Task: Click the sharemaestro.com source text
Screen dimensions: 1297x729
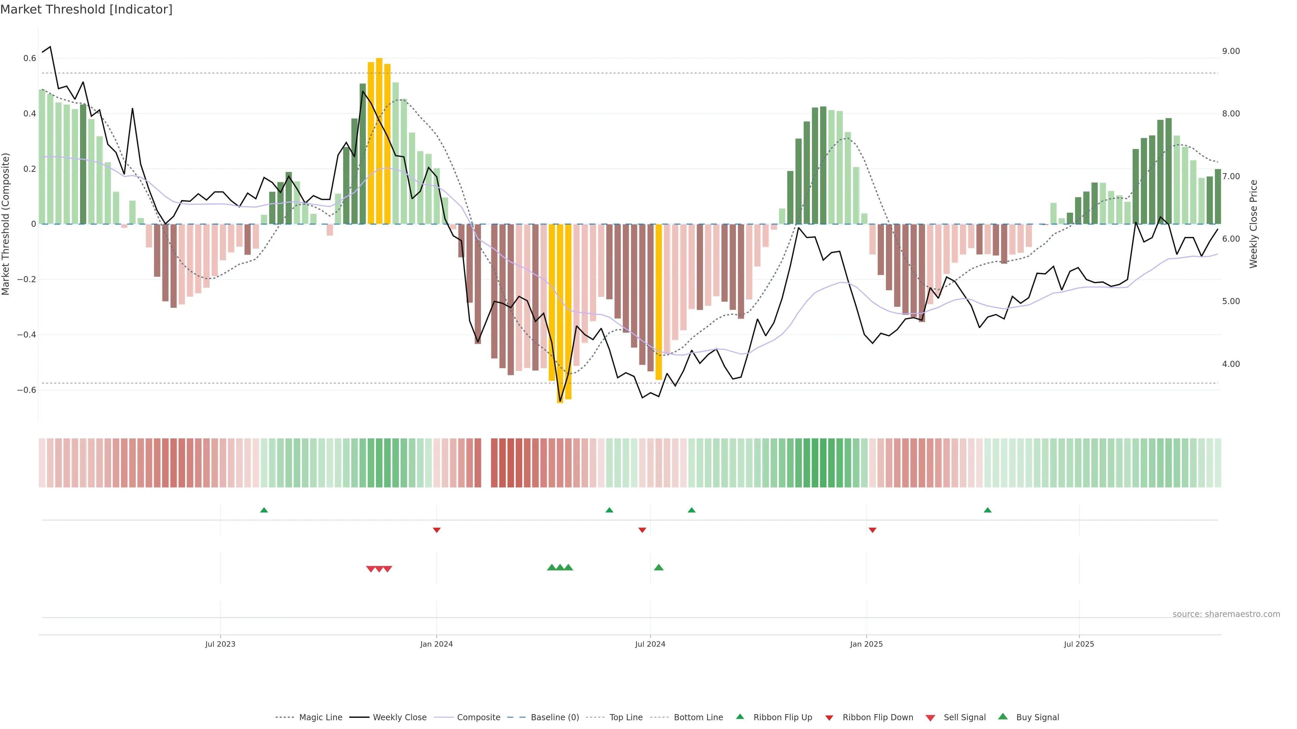Action: pos(1226,614)
